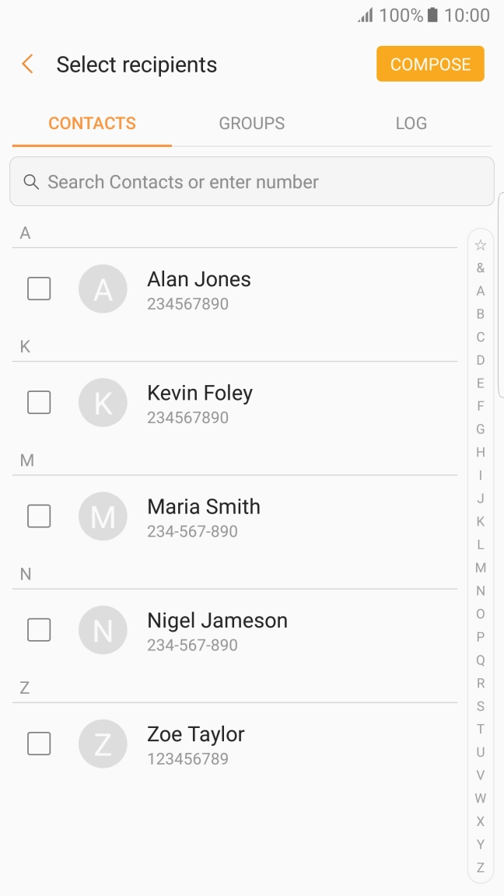Switch to the GROUPS tab
The height and width of the screenshot is (896, 504).
point(251,123)
